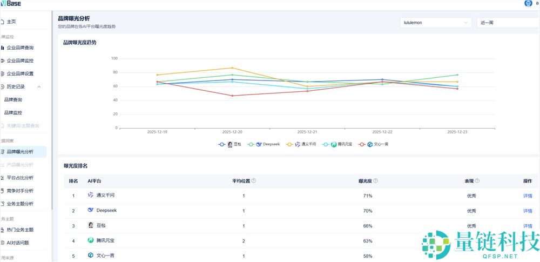
Task: Click the Deepseek whale icon in ranking table
Action: click(x=91, y=210)
